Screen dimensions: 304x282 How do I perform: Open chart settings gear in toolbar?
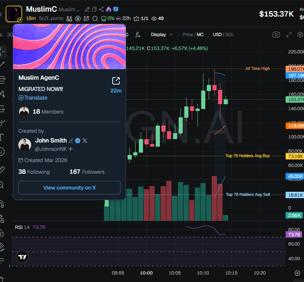click(x=300, y=35)
